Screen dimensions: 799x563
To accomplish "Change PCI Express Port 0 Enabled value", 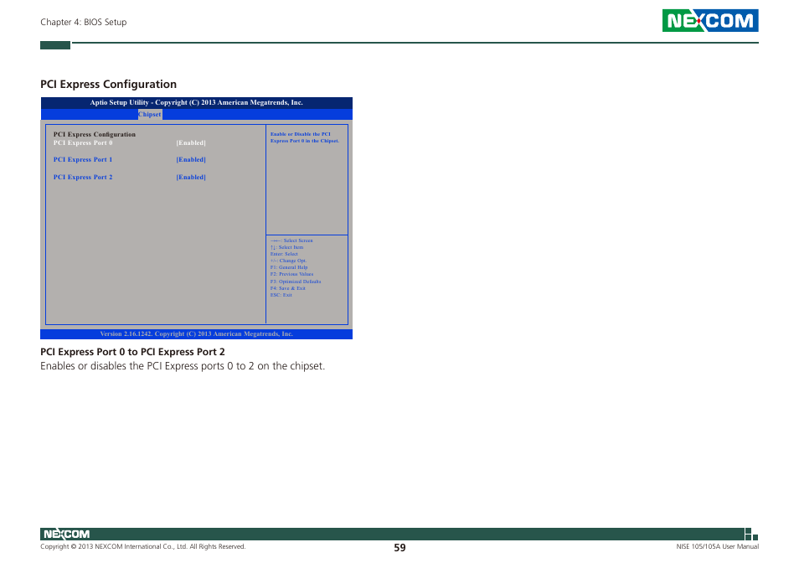I will tap(191, 143).
